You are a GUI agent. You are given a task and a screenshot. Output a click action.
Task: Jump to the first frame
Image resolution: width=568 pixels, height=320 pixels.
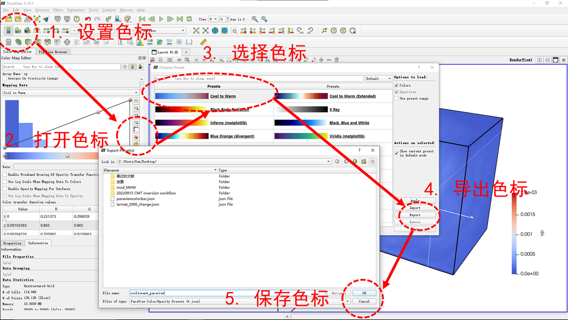click(142, 19)
